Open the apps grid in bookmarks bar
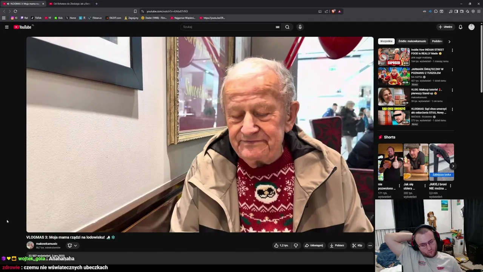 click(x=4, y=18)
